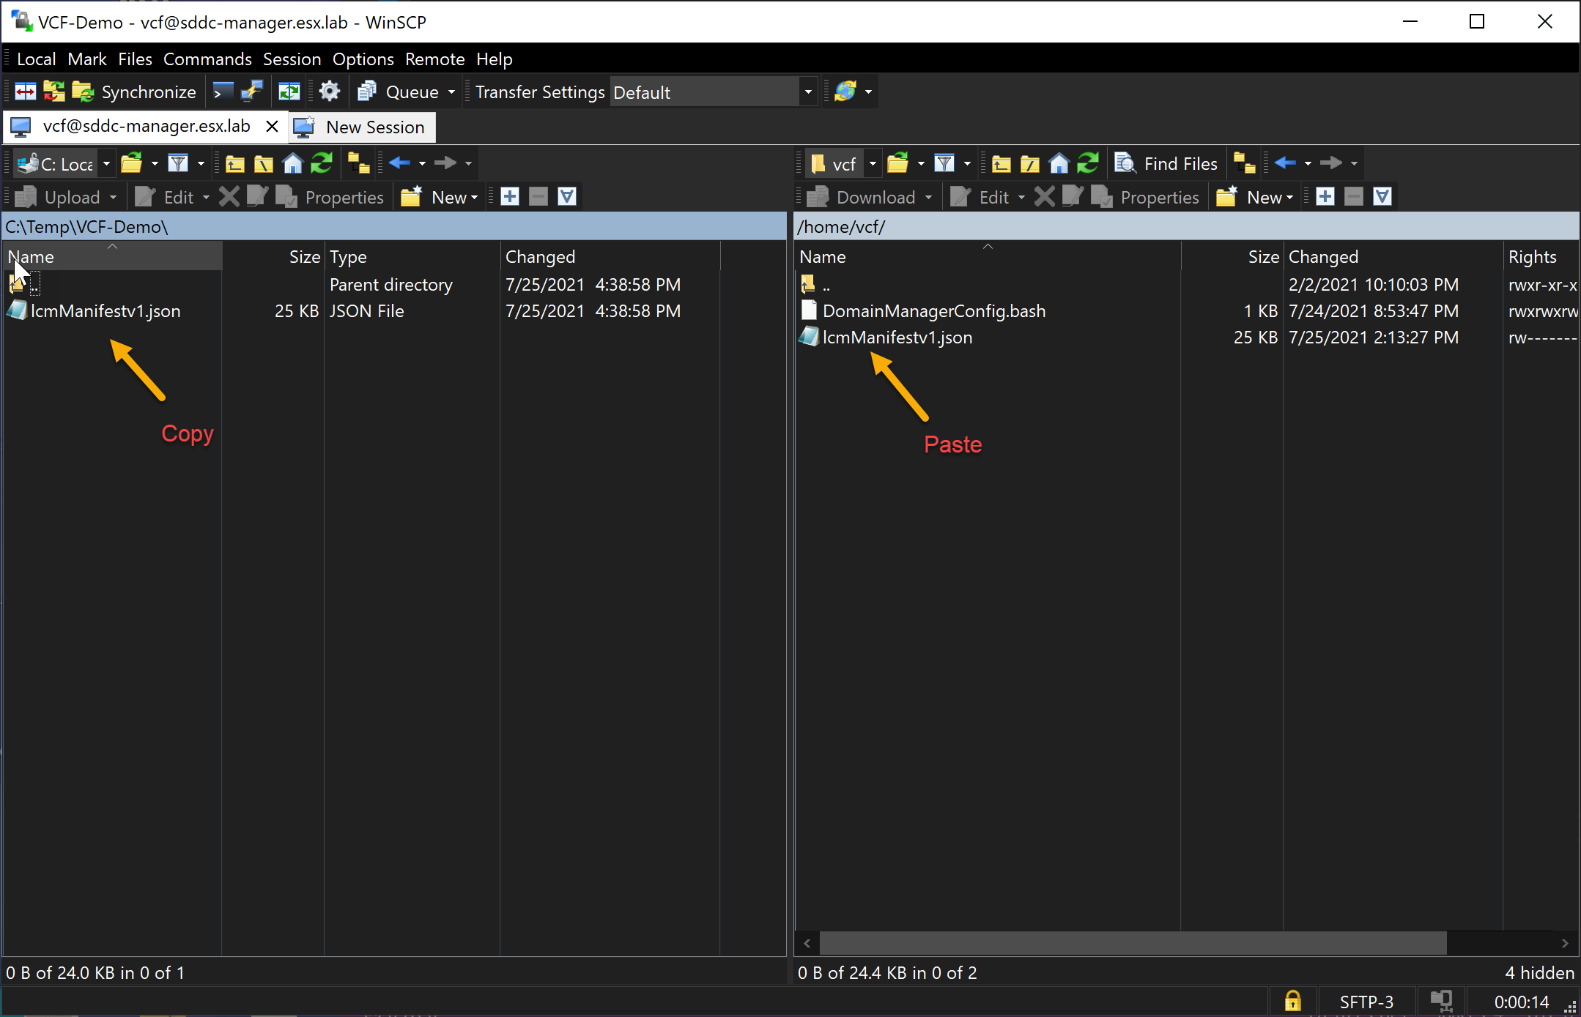Close the vcf@sddc-manager.esx.lab session tab
This screenshot has width=1581, height=1017.
click(272, 127)
